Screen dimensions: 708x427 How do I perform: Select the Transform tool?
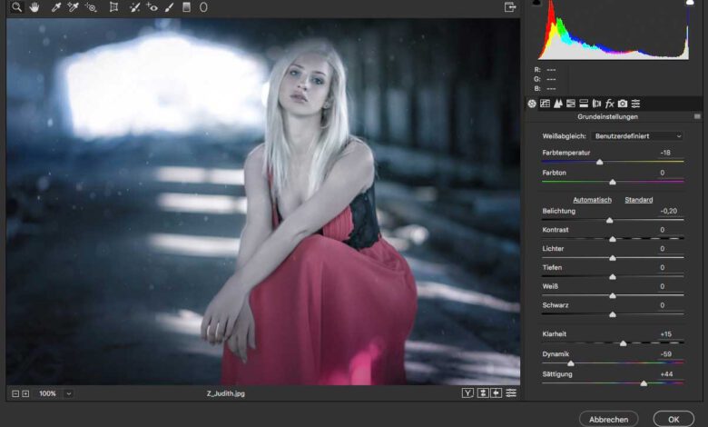(113, 7)
